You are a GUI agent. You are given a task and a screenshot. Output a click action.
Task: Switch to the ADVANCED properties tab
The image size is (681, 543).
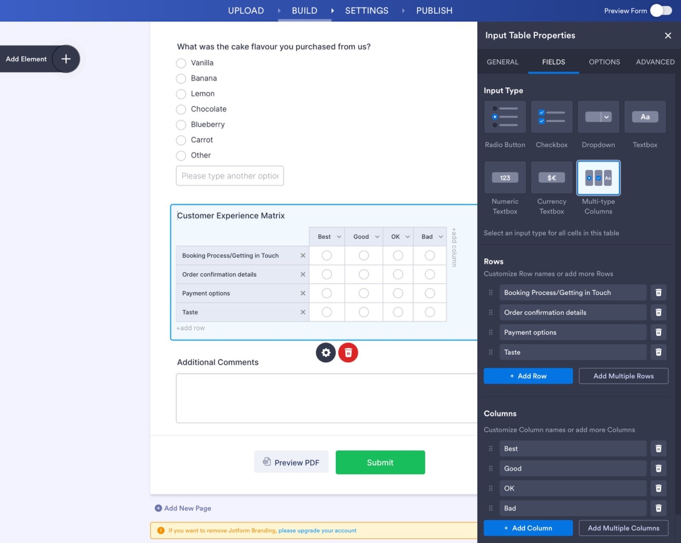pos(655,62)
